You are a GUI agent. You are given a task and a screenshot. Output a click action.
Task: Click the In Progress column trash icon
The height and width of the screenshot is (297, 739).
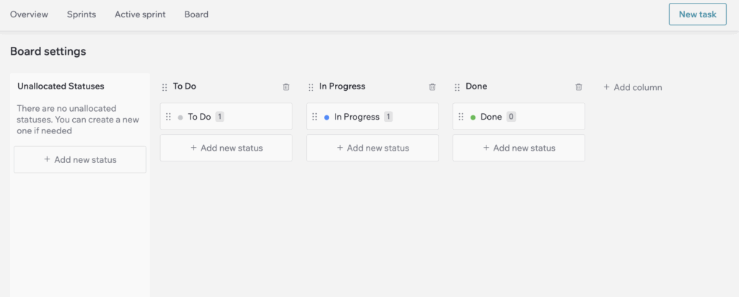click(x=432, y=87)
